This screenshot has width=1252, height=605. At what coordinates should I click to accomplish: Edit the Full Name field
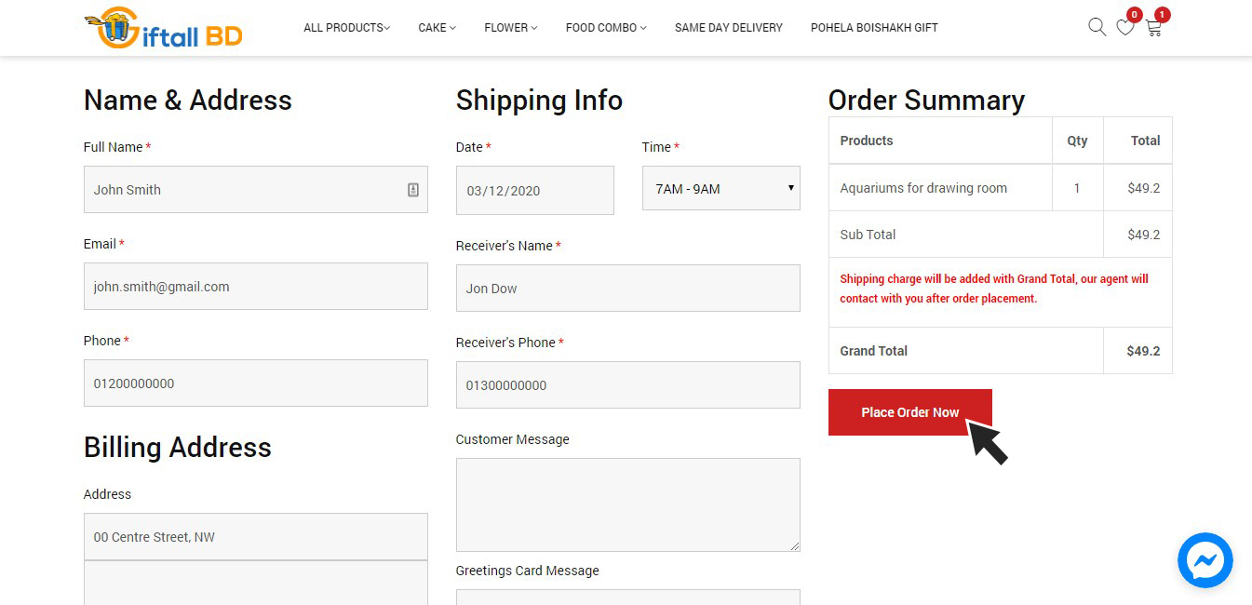(256, 190)
